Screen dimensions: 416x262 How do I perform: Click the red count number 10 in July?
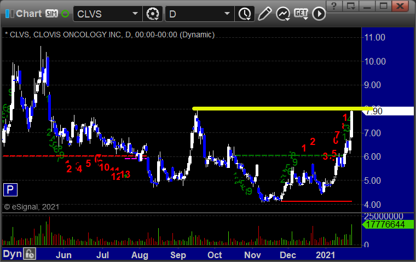pyautogui.click(x=105, y=167)
